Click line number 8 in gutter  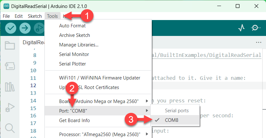35,55
